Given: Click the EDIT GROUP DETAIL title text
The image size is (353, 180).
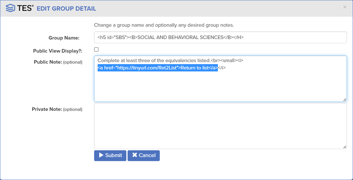Looking at the screenshot, I should click(66, 9).
